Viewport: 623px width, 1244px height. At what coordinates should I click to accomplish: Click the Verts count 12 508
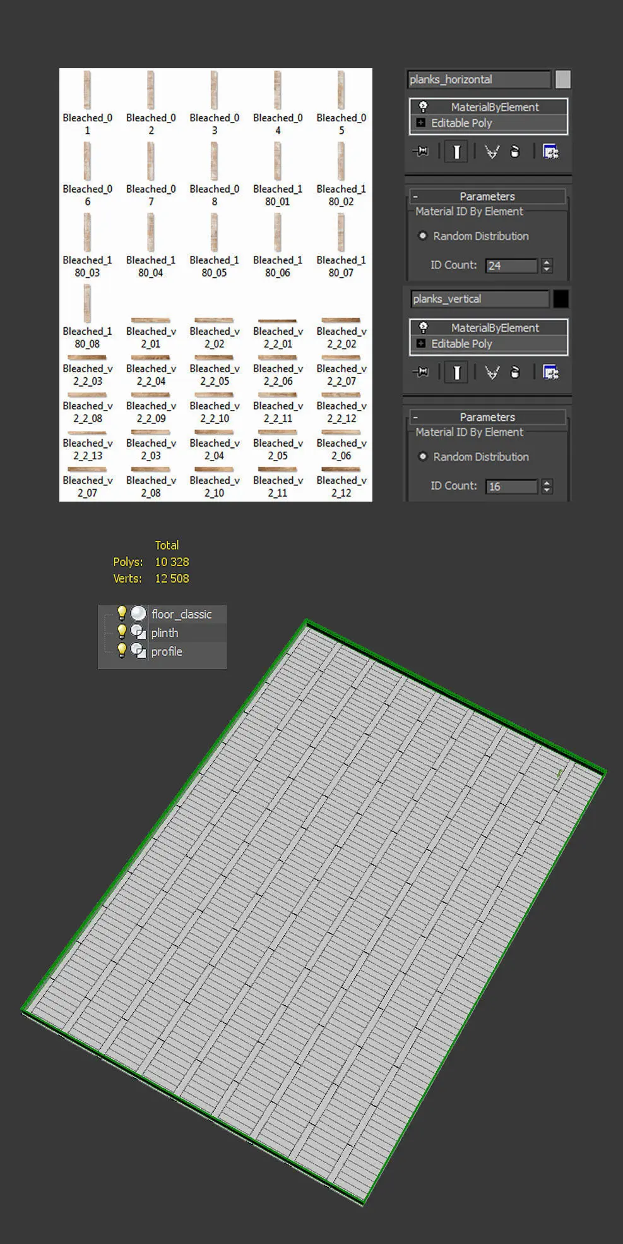click(x=172, y=578)
